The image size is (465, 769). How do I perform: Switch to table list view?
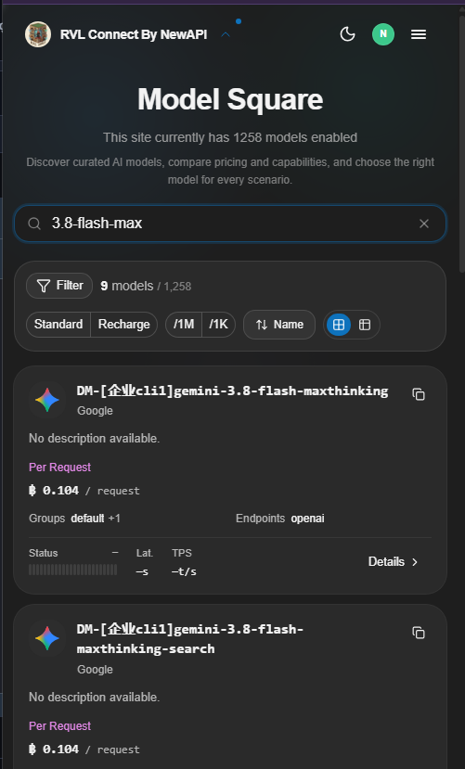pos(365,325)
